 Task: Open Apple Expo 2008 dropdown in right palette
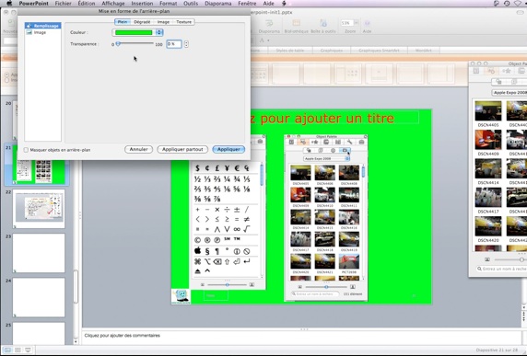(x=509, y=92)
